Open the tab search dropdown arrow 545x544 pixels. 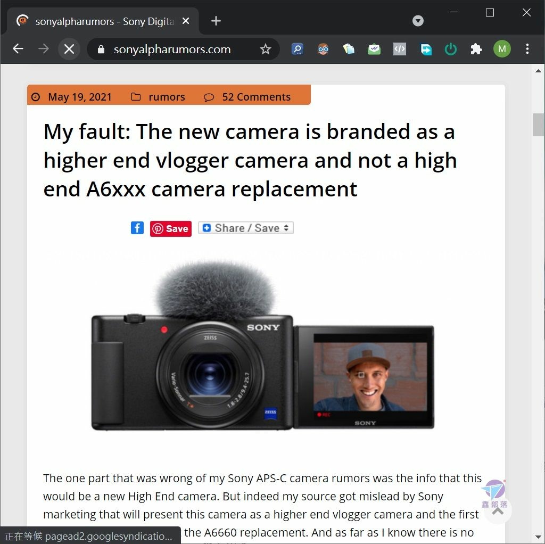click(x=418, y=21)
